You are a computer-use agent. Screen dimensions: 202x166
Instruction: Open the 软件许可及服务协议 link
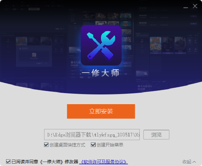point(103,162)
